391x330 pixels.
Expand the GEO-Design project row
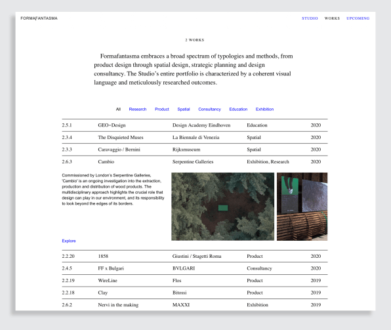pos(195,125)
